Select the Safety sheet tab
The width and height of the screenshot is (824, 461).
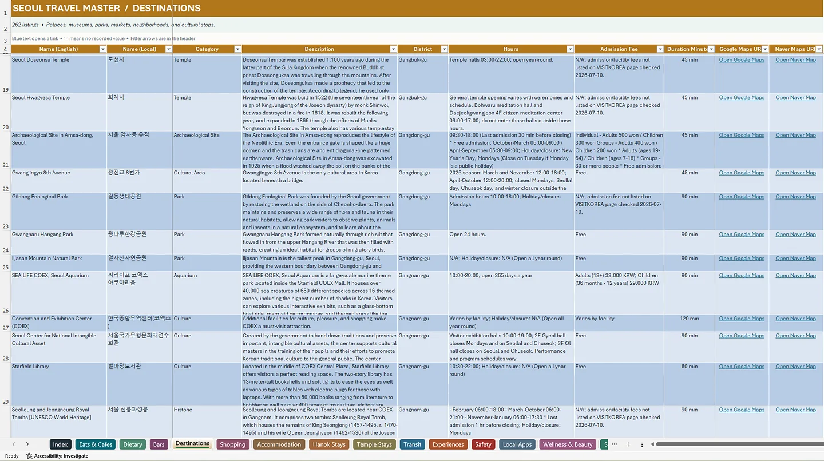click(x=483, y=444)
